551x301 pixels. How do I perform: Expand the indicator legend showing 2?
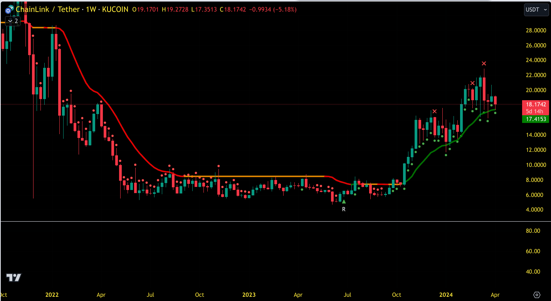tap(12, 21)
